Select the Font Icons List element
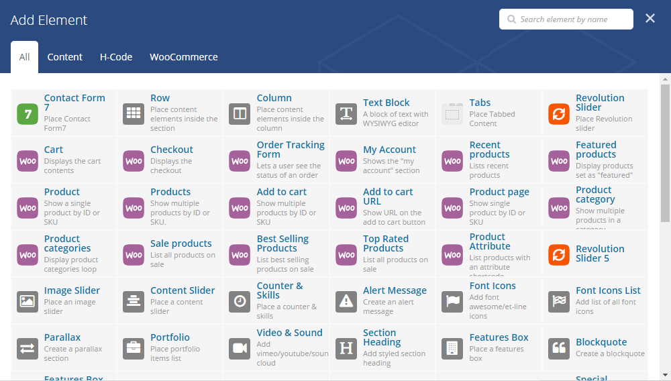 point(608,290)
